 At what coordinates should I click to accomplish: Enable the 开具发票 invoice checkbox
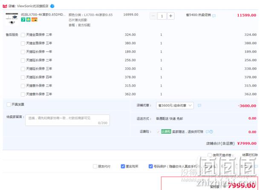coord(9,104)
